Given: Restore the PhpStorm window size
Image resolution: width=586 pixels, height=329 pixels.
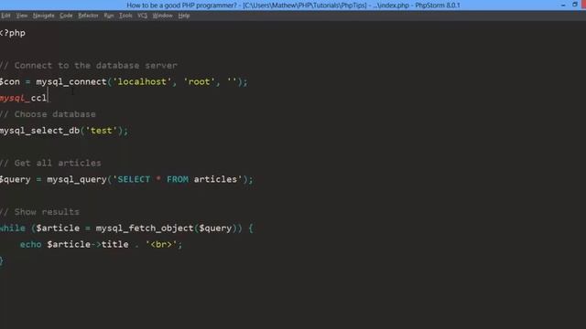Looking at the screenshot, I should point(575,5).
